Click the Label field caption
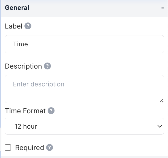The image size is (168, 158). point(14,26)
